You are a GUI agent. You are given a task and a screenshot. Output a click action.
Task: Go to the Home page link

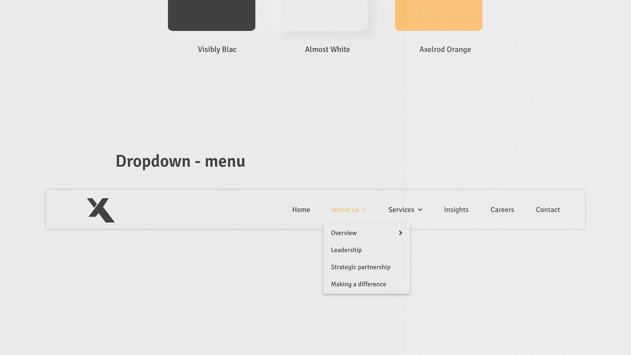(301, 210)
